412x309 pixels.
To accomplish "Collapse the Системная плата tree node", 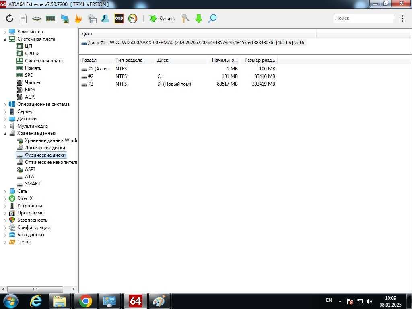I will (5, 39).
